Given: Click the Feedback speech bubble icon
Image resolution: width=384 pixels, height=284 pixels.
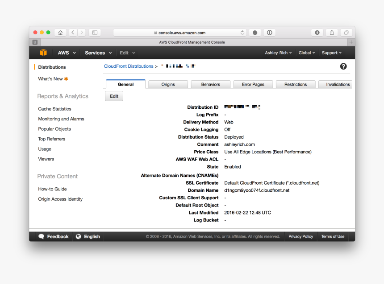Looking at the screenshot, I should click(x=41, y=237).
